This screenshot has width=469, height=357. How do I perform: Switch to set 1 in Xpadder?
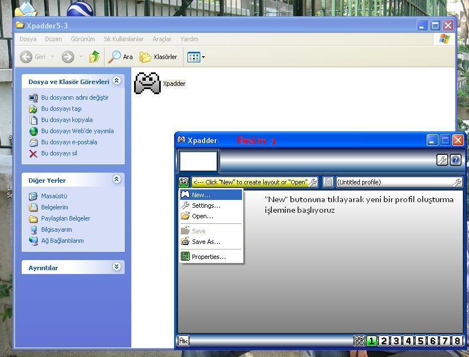point(372,340)
